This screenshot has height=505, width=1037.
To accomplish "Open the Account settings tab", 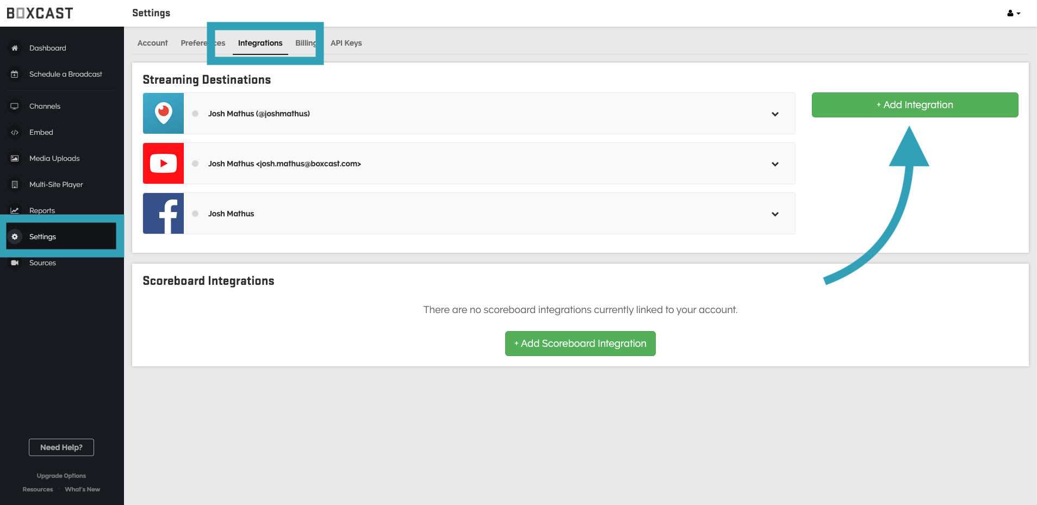I will tap(152, 43).
